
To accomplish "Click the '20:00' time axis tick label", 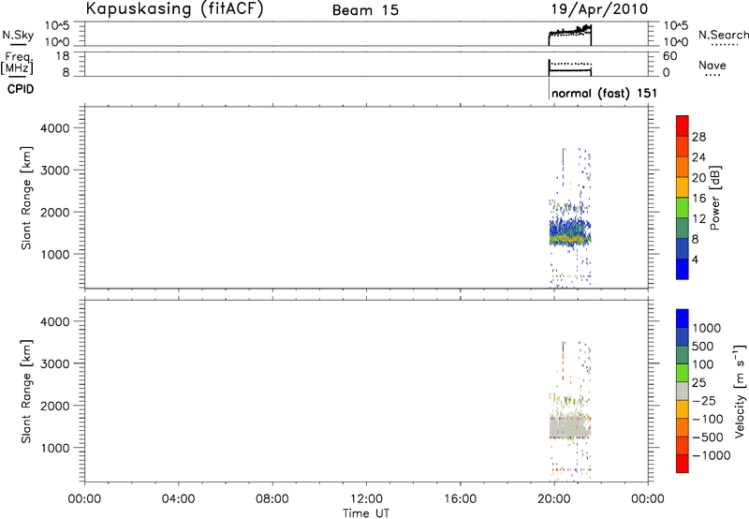I will (553, 499).
